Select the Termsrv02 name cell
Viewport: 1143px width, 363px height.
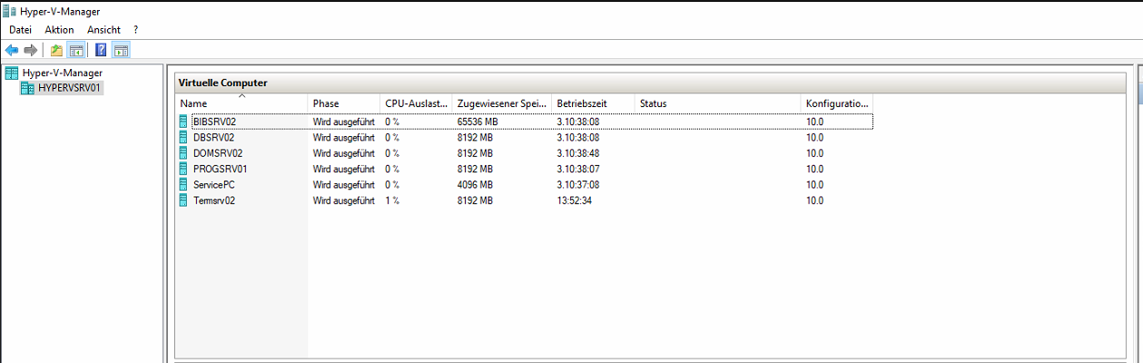point(214,201)
